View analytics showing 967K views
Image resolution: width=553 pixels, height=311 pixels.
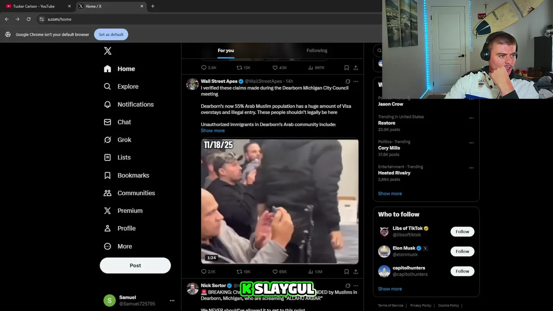point(316,68)
